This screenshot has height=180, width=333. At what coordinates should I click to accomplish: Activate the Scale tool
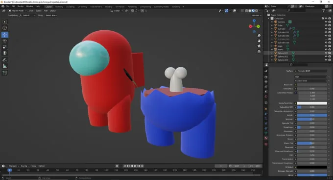5,47
